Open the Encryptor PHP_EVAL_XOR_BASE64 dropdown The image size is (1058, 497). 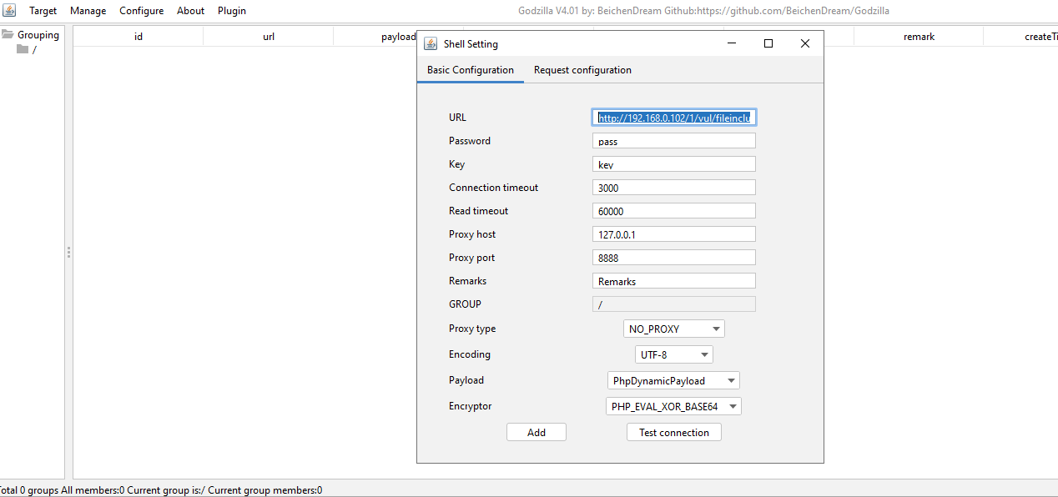tap(674, 406)
